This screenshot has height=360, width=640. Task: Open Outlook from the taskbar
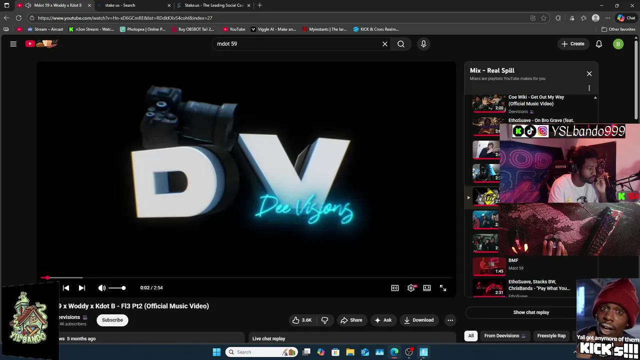tap(365, 352)
